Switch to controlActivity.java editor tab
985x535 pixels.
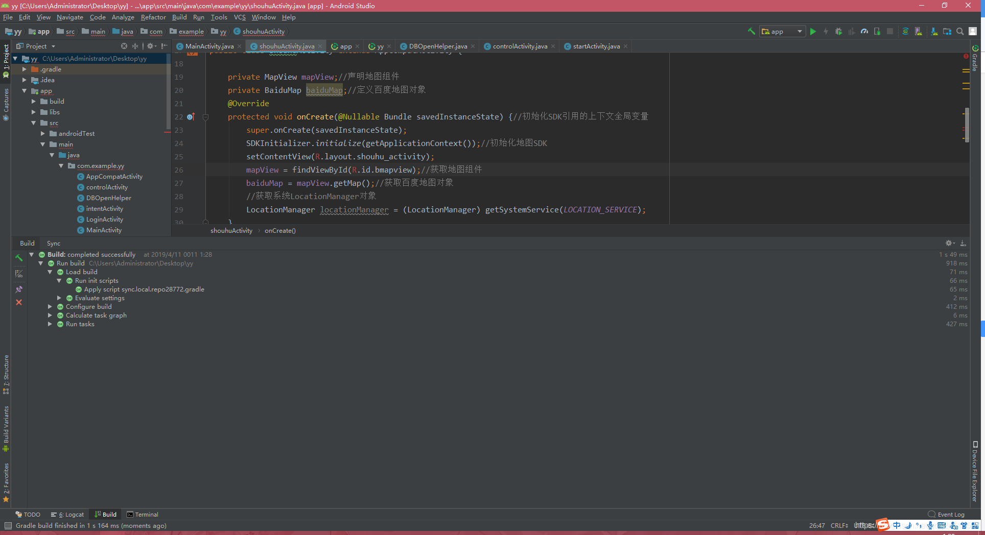pos(520,46)
